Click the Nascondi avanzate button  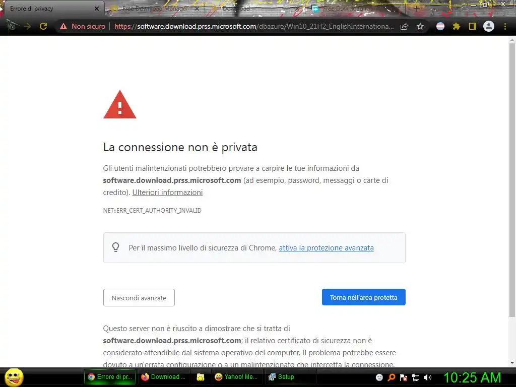tap(139, 298)
